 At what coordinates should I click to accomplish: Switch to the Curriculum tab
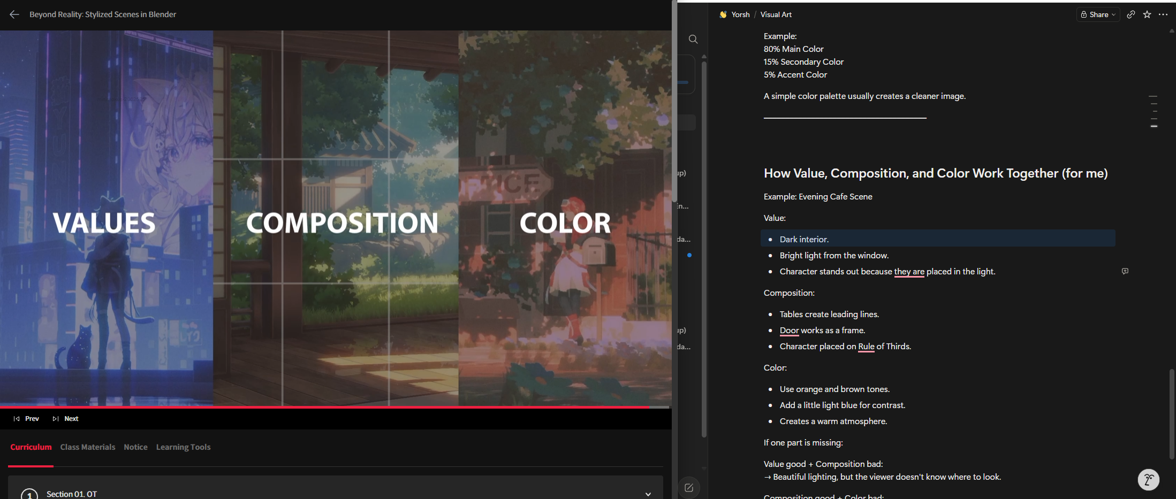click(x=31, y=447)
